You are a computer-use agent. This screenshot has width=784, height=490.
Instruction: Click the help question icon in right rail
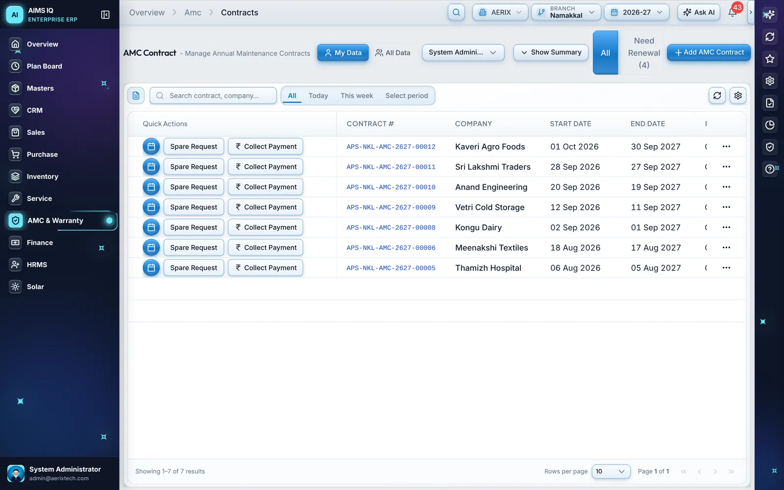tap(770, 169)
